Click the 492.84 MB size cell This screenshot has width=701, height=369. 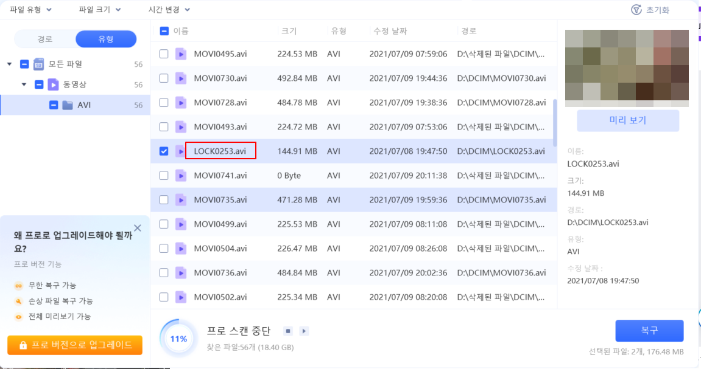click(297, 78)
